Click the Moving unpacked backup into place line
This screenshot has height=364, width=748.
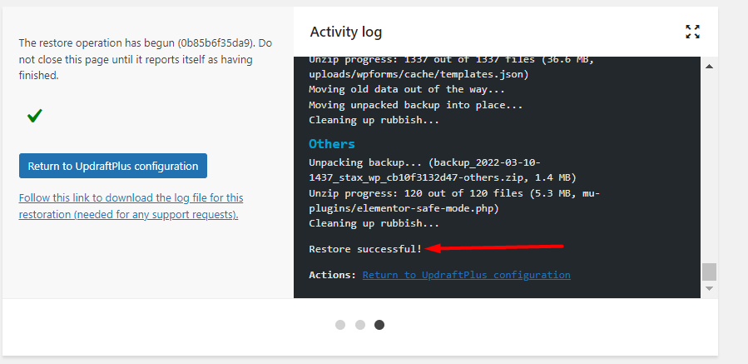[x=415, y=105]
